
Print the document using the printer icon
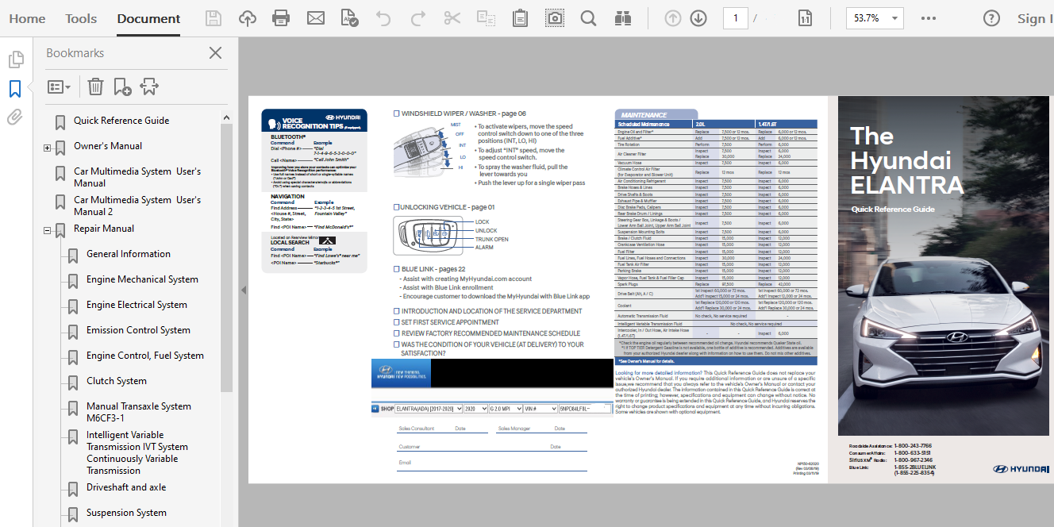click(x=281, y=18)
